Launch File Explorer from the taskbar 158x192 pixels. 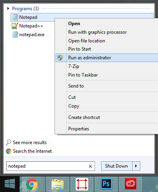tap(58, 184)
